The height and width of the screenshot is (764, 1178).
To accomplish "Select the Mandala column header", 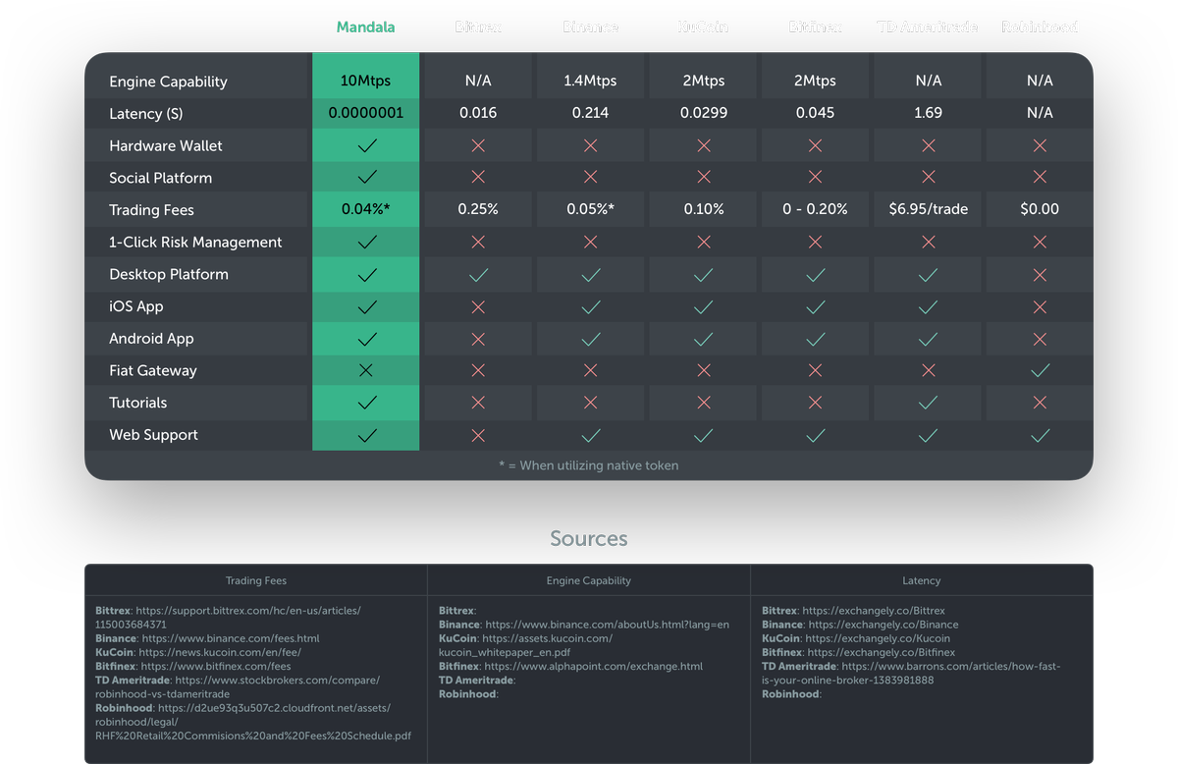I will tap(366, 27).
